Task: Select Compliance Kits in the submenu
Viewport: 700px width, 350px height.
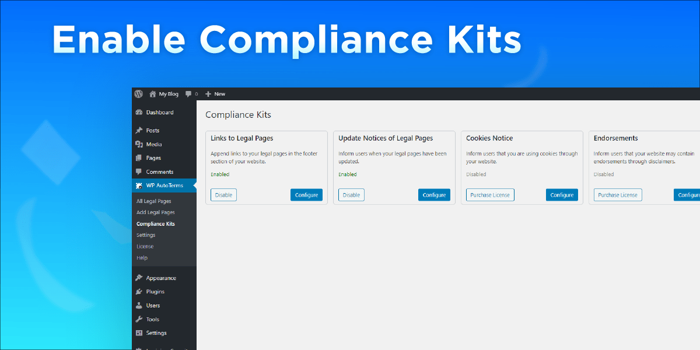Action: point(156,224)
